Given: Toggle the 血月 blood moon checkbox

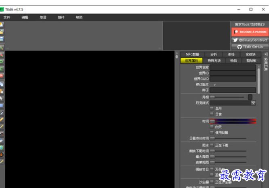Looking at the screenshot, I should point(212,108).
